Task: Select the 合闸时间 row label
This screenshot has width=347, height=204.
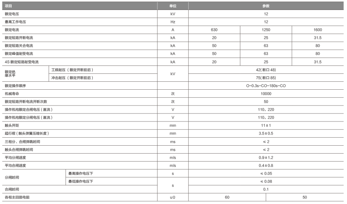Action: click(x=12, y=190)
